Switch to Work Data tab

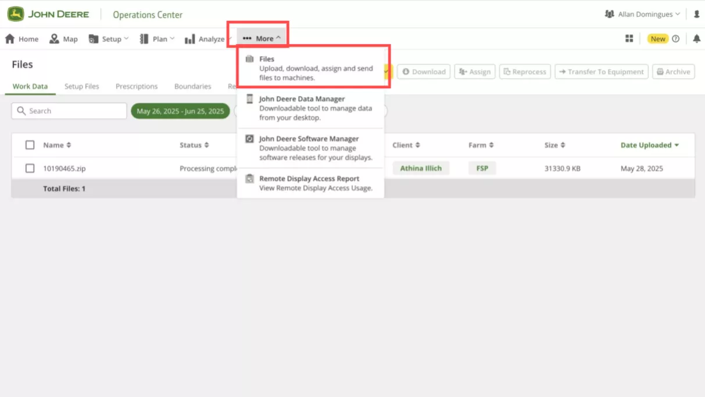[30, 86]
